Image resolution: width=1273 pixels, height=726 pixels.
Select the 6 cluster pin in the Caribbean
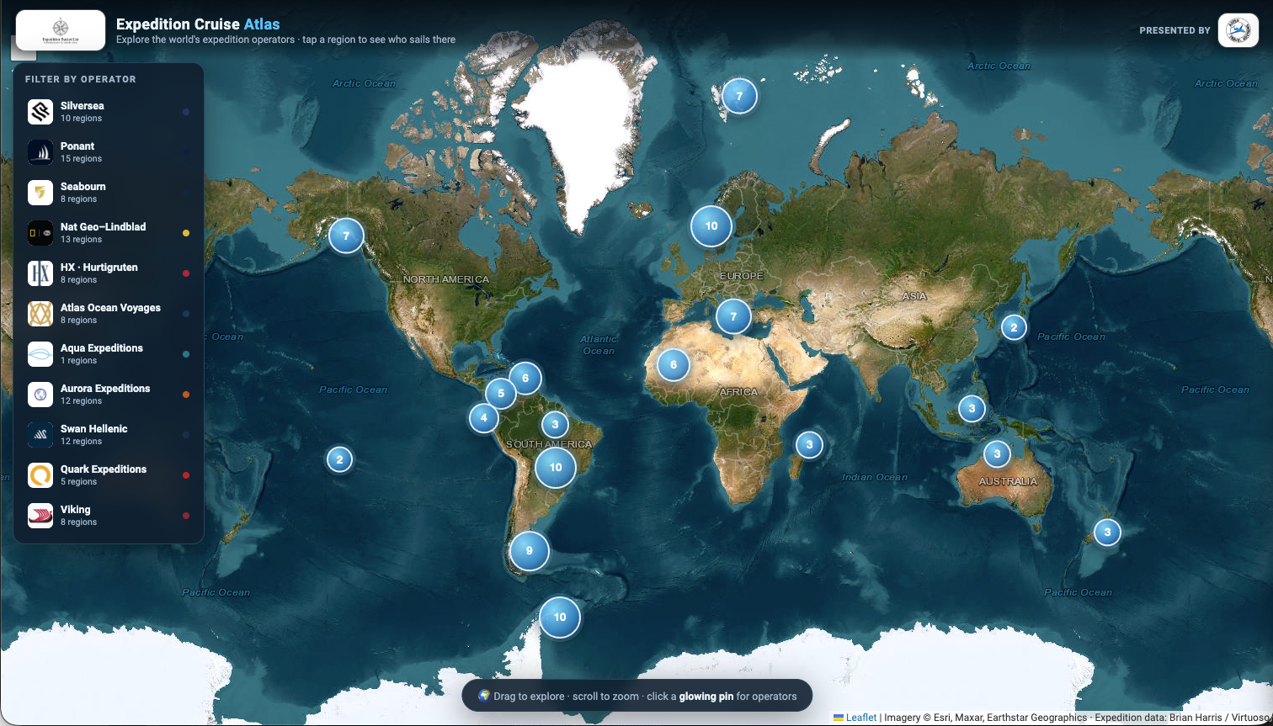coord(525,378)
